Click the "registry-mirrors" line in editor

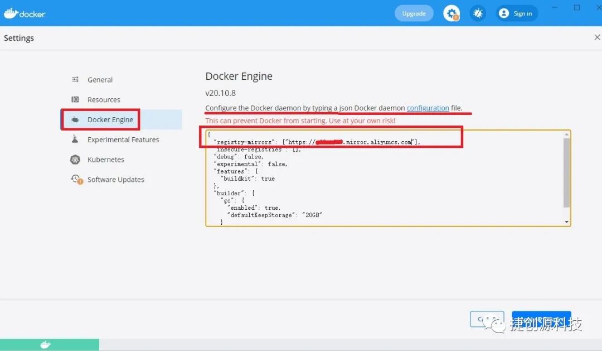click(x=317, y=142)
